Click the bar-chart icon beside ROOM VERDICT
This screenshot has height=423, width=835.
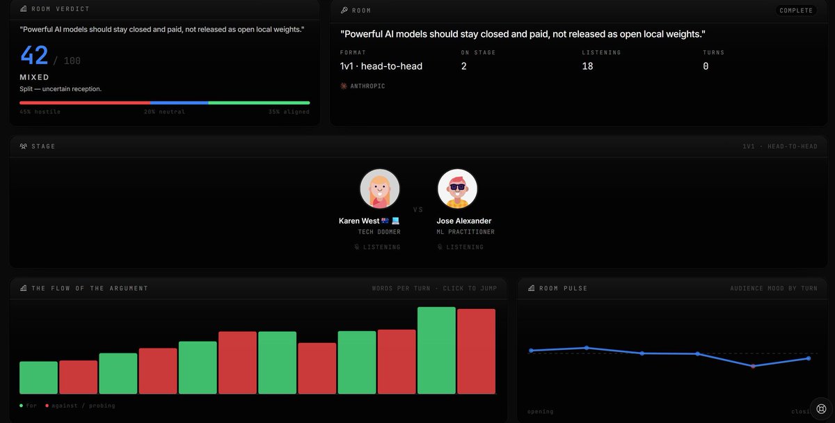(24, 9)
